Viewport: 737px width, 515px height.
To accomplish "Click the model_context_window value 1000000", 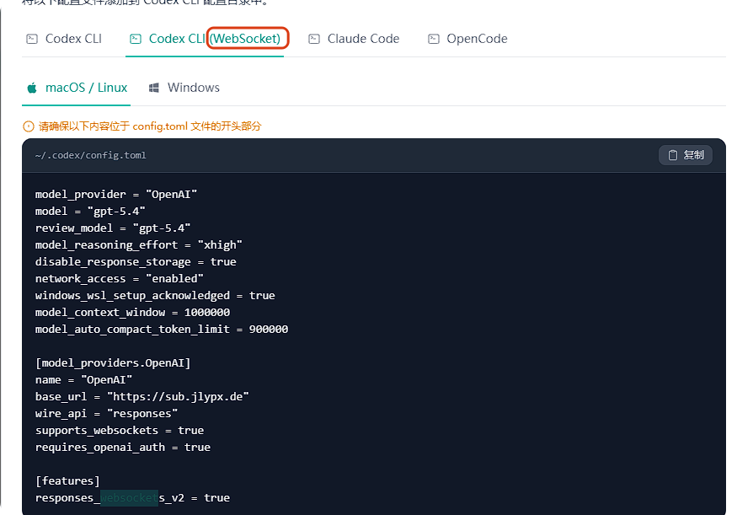I will 207,313.
